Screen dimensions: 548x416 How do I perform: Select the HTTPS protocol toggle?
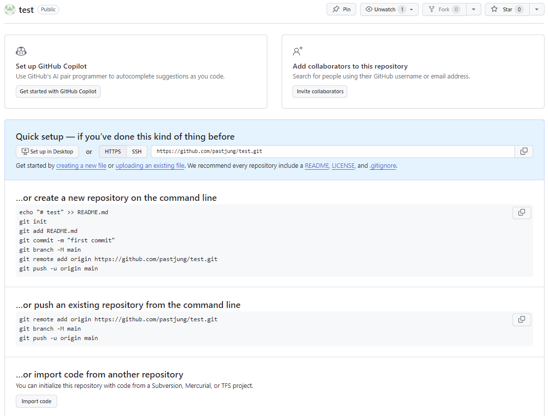(x=113, y=151)
